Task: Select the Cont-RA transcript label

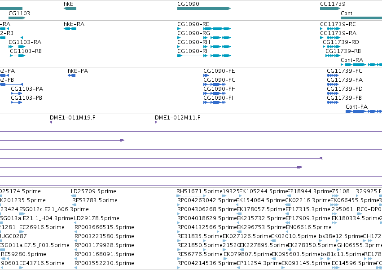Action: [x=352, y=60]
